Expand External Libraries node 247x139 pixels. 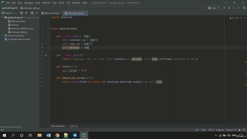tap(2, 36)
